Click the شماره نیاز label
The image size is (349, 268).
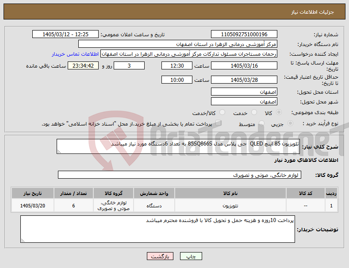point(326,34)
